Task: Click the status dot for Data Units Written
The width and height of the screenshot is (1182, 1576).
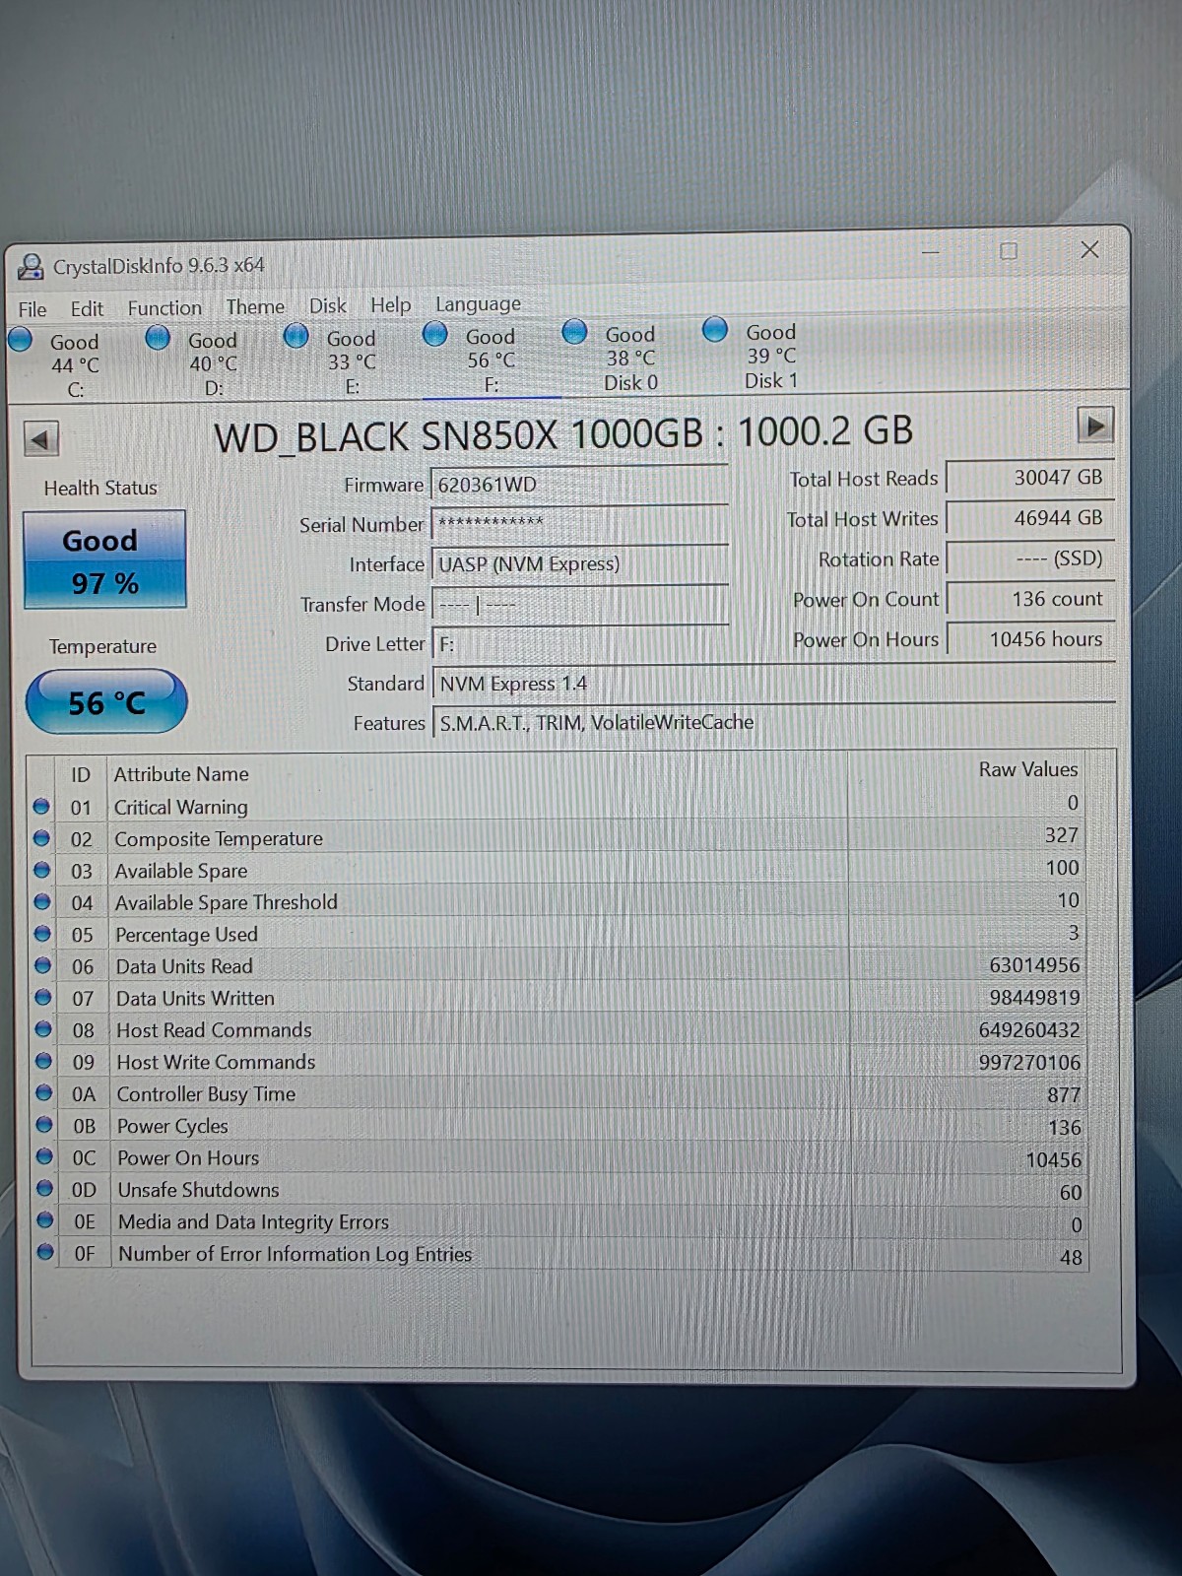Action: coord(43,998)
